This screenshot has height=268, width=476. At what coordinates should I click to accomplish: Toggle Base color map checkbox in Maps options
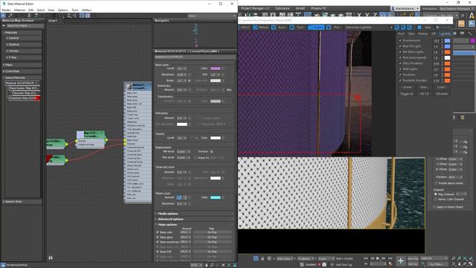(x=158, y=232)
